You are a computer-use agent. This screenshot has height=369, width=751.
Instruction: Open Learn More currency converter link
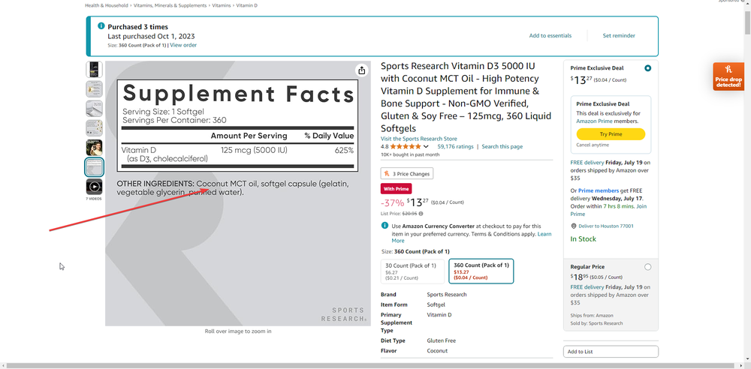pyautogui.click(x=472, y=238)
